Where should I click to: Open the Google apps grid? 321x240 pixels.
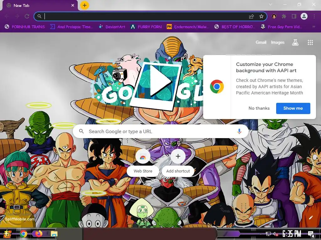tap(310, 42)
